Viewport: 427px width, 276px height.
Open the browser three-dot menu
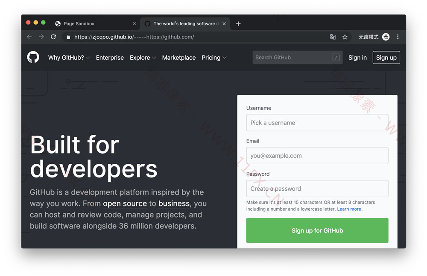[398, 37]
